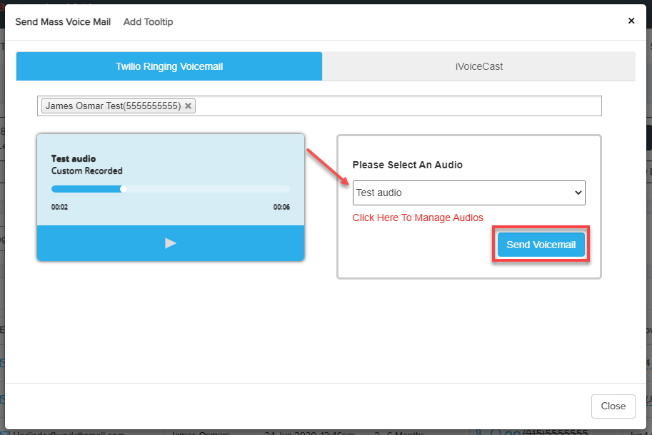Click the 00:02 elapsed time label

click(59, 208)
